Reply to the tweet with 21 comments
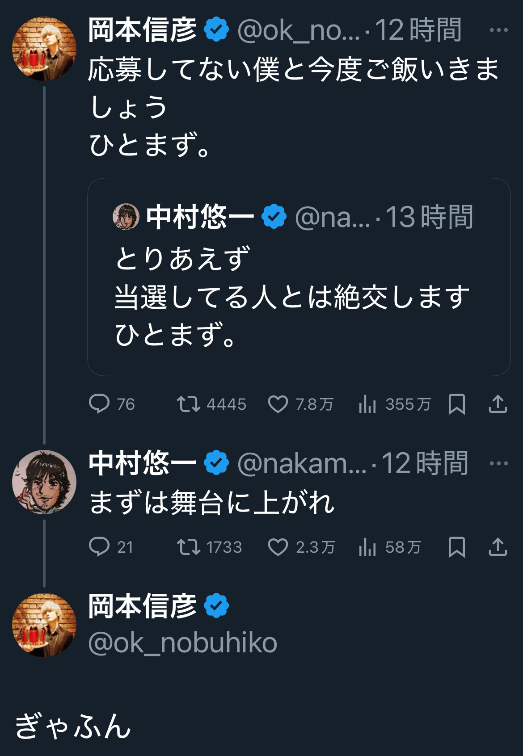Screen dimensions: 523x756 [x=99, y=547]
